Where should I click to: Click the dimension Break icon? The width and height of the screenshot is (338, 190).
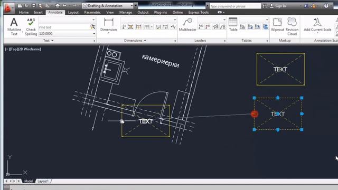click(124, 27)
